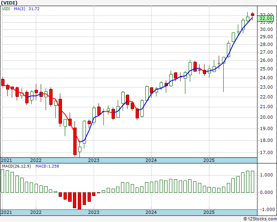Screen dimensions: 277x222
Task: Click the 2025 label on MACD timeline
Action: click(x=209, y=212)
